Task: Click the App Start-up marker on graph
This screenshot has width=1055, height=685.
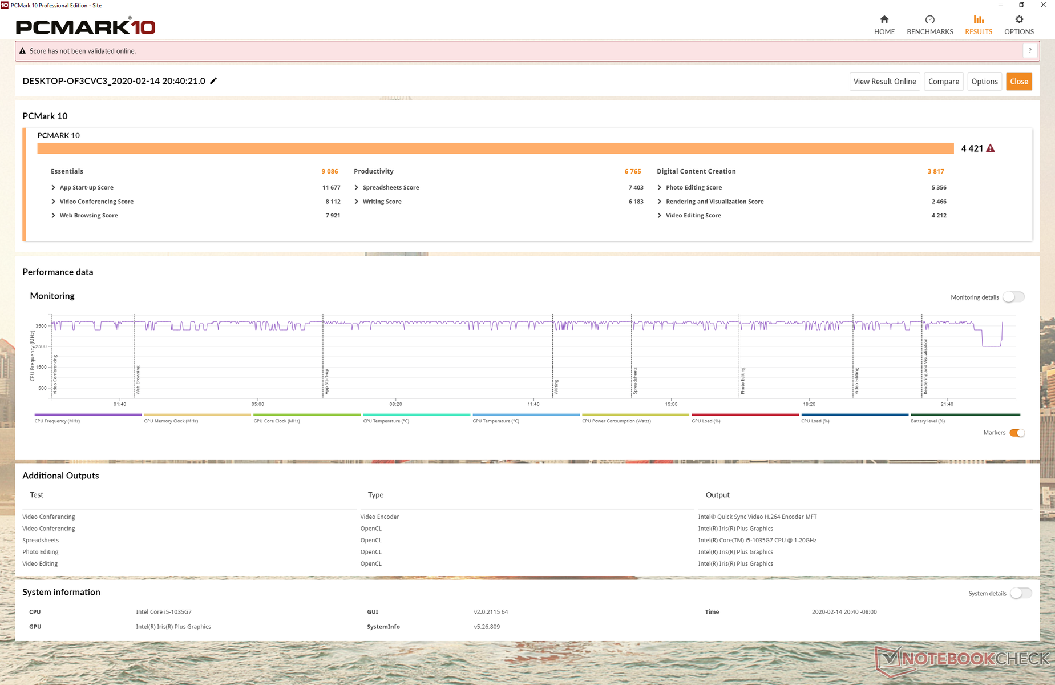Action: tap(326, 382)
